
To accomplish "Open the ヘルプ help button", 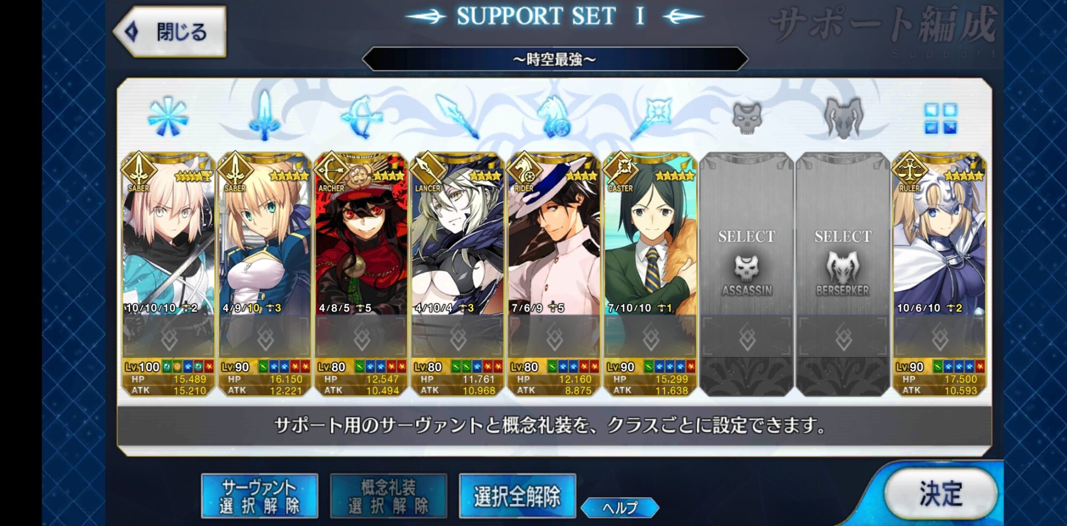I will pyautogui.click(x=620, y=507).
